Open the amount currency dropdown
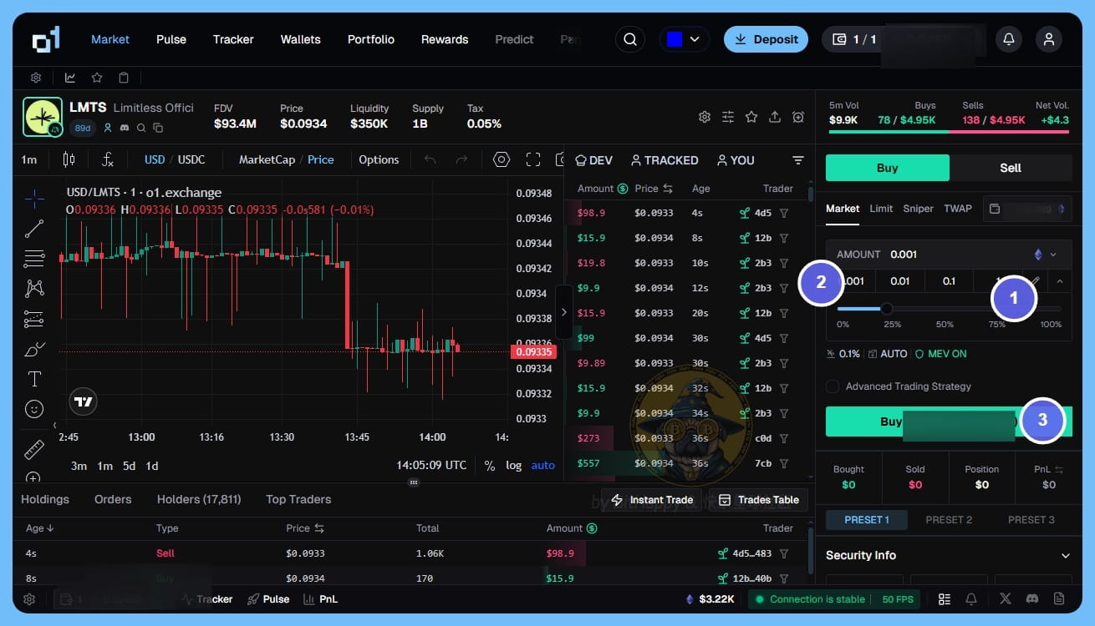The height and width of the screenshot is (626, 1095). click(x=1046, y=255)
